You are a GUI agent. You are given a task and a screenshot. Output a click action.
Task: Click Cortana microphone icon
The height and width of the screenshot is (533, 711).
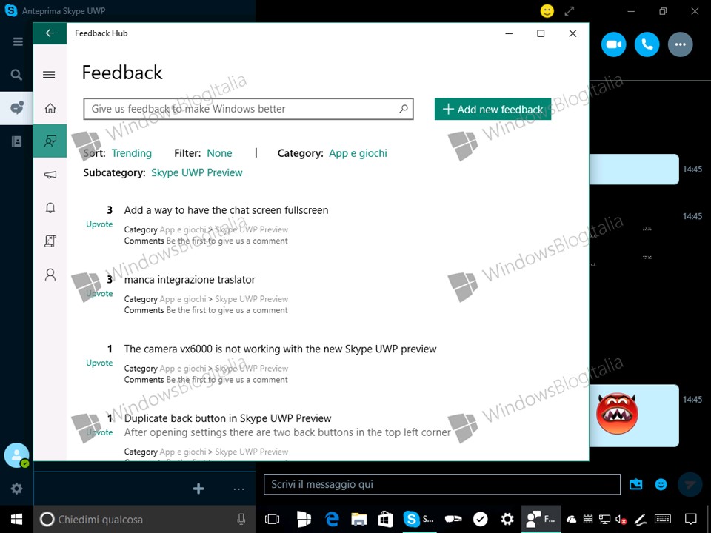pyautogui.click(x=241, y=520)
